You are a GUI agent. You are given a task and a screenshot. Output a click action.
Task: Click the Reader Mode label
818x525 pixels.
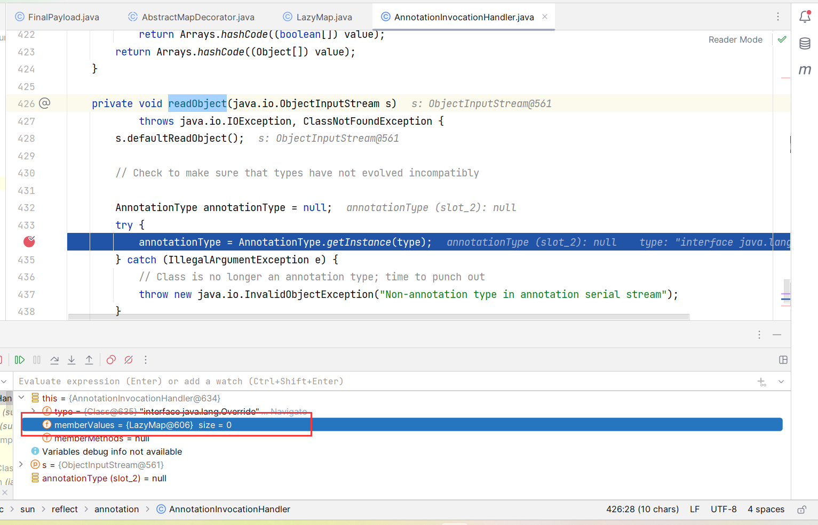coord(735,39)
